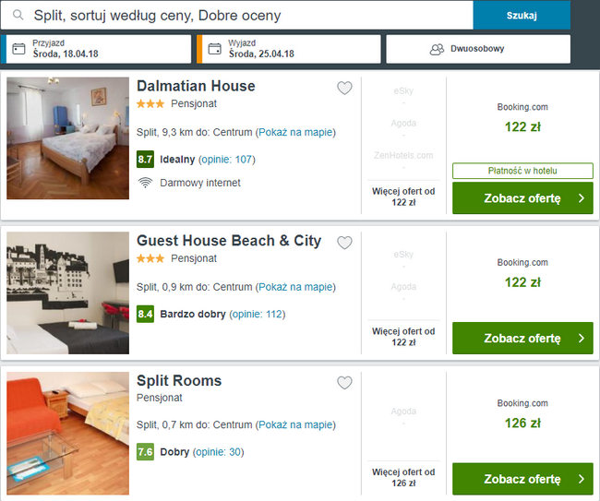
Task: Open Pokaż na mapie for Split Rooms
Action: tap(294, 424)
